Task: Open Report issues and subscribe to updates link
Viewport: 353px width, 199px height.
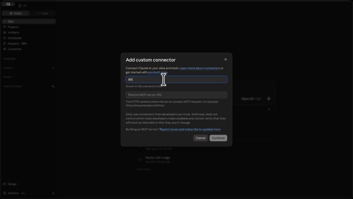Action: pos(190,129)
